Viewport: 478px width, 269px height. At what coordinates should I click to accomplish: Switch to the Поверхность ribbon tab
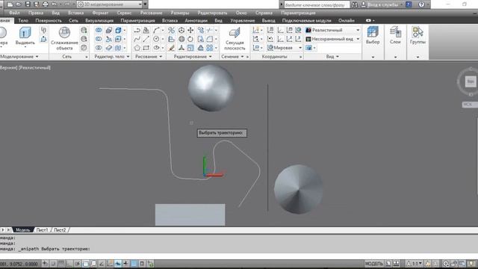coord(49,20)
